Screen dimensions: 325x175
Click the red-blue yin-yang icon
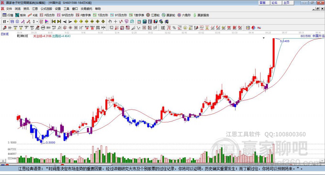tap(254, 28)
